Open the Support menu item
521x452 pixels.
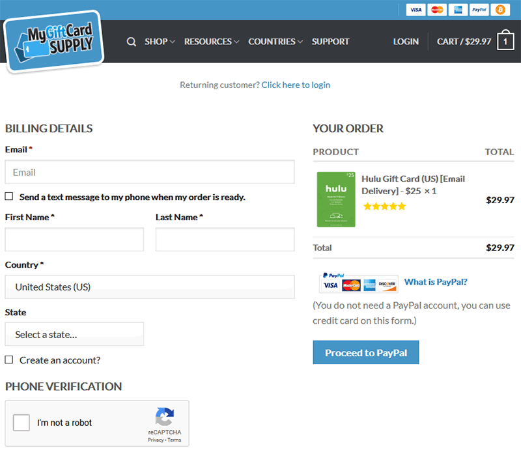pos(330,42)
